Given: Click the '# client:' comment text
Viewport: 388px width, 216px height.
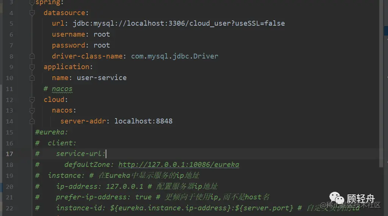Looking at the screenshot, I should 56,143.
